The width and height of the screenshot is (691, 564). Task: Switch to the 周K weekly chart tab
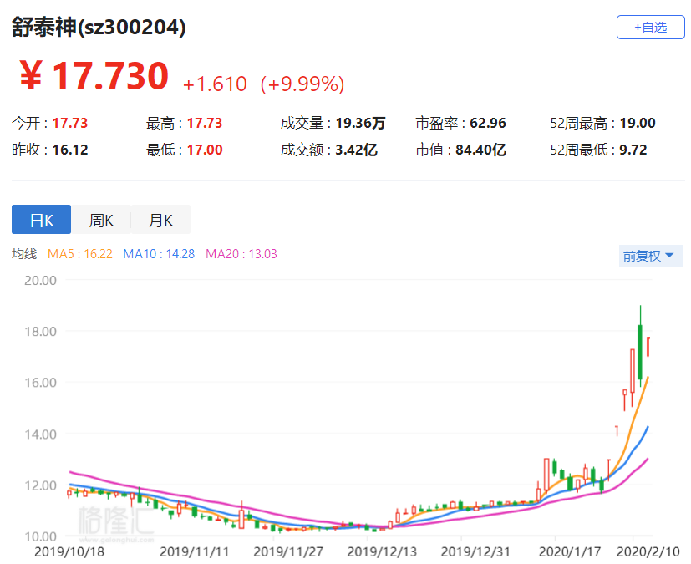click(x=101, y=220)
